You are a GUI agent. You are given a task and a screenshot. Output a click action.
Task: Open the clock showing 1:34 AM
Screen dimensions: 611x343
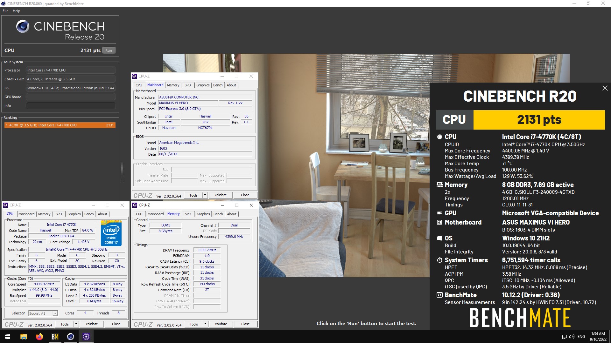tap(598, 337)
